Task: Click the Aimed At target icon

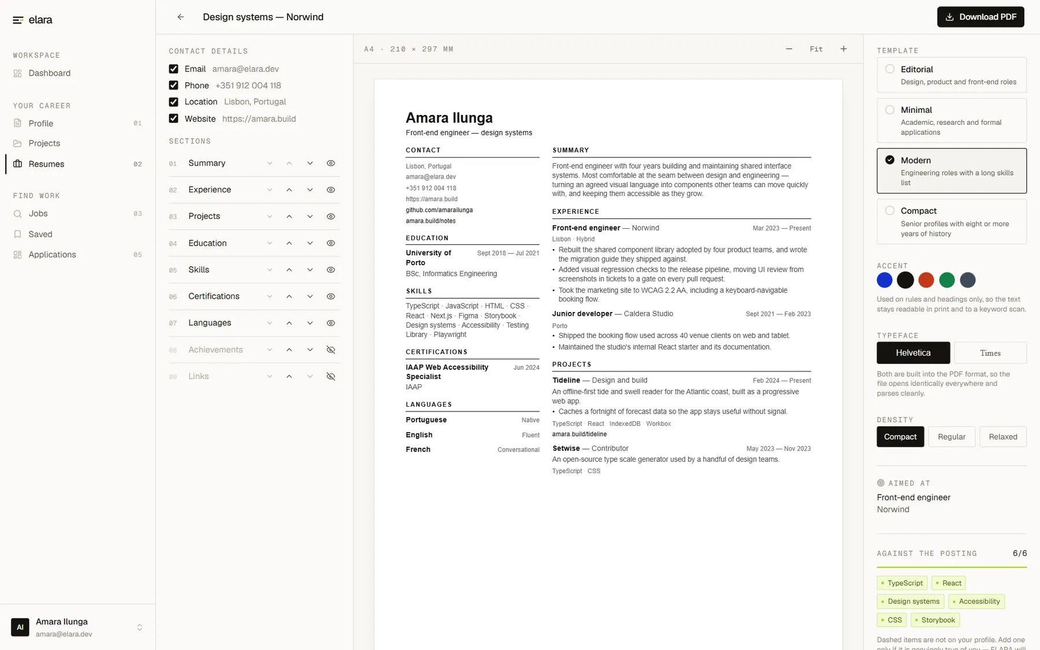Action: click(881, 483)
